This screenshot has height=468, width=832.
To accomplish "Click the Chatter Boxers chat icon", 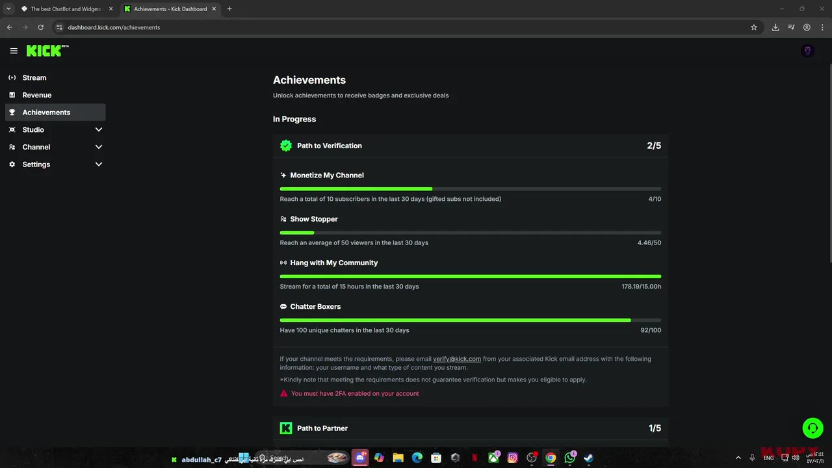I will point(283,307).
